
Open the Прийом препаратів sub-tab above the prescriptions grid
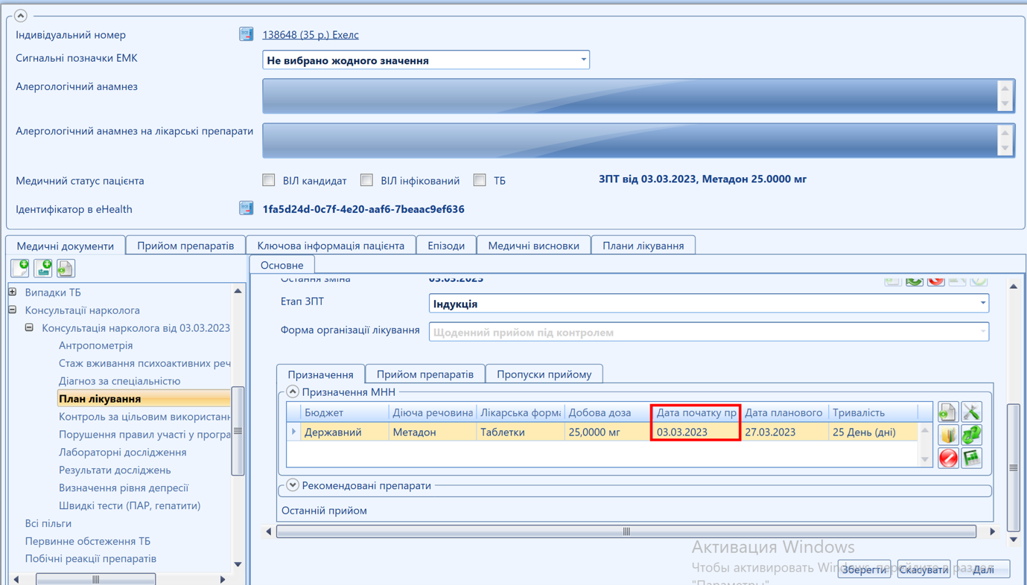[x=425, y=374]
